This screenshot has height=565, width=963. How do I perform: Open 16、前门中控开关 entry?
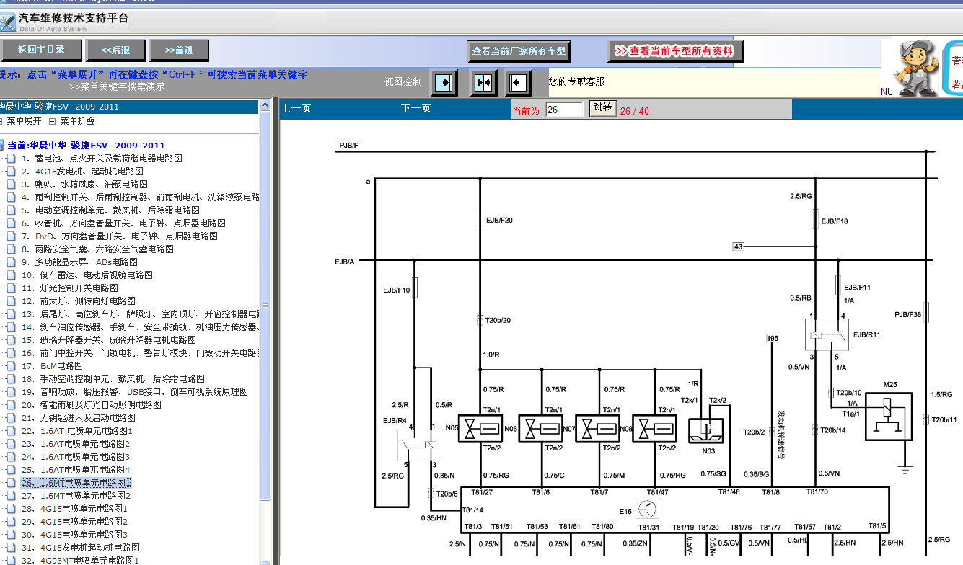140,353
